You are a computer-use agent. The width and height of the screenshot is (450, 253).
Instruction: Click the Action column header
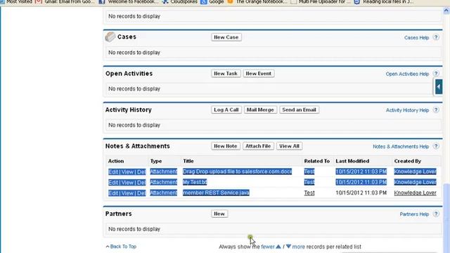[116, 161]
